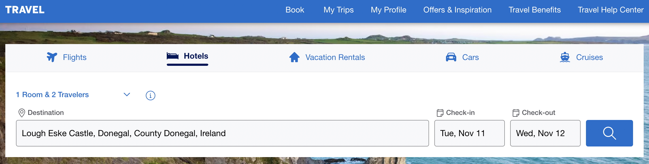Click the Check-out calendar icon
This screenshot has height=164, width=649.
tap(516, 113)
